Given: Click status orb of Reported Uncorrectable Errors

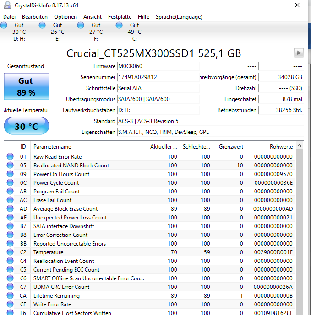Looking at the screenshot, I should (x=10, y=244).
